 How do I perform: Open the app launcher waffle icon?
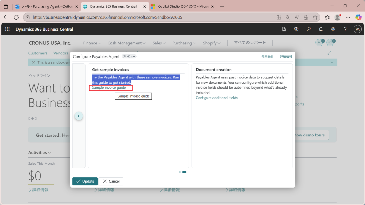(x=7, y=29)
